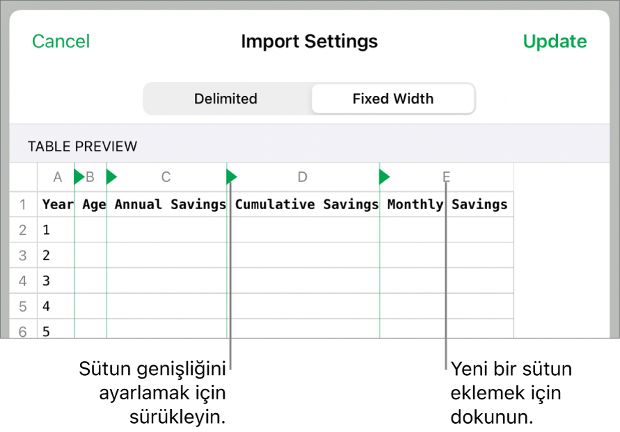This screenshot has width=620, height=432.
Task: Tap the green marker after Annual Savings column
Action: pos(230,177)
